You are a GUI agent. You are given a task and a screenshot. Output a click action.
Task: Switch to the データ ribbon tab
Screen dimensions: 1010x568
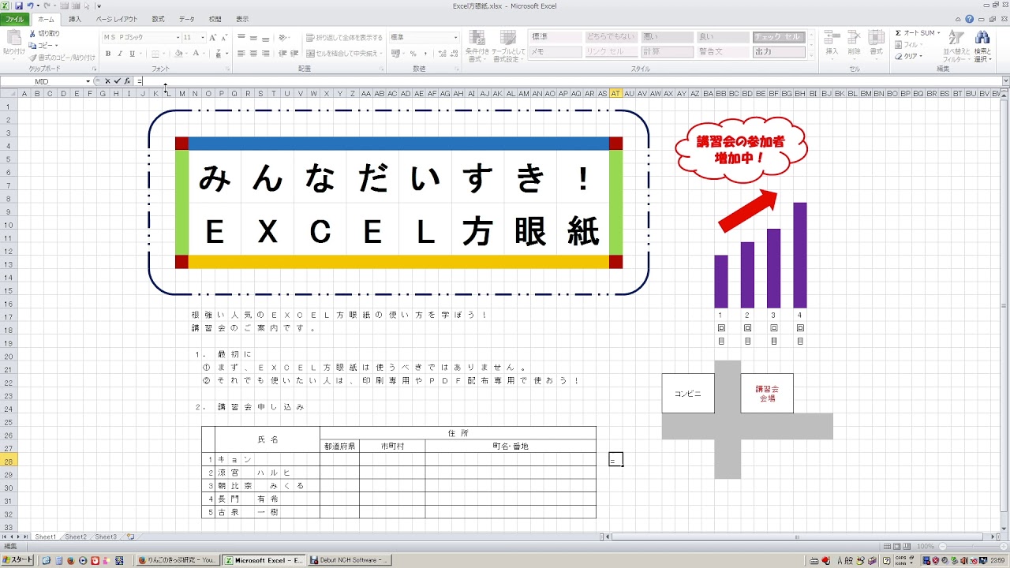[187, 19]
